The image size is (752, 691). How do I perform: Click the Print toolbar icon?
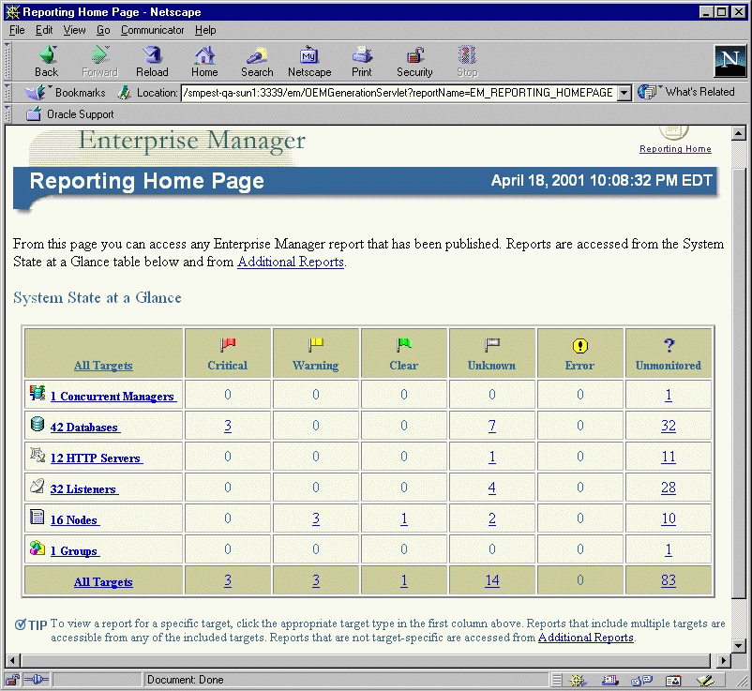[362, 56]
